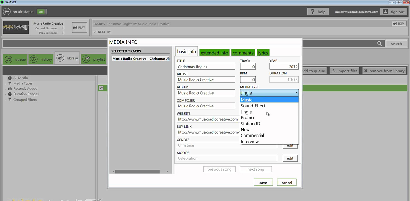The height and width of the screenshot is (201, 410).
Task: Select Music Radio Creative - Christmas Jingles in Selected Tracks
Action: 141,59
